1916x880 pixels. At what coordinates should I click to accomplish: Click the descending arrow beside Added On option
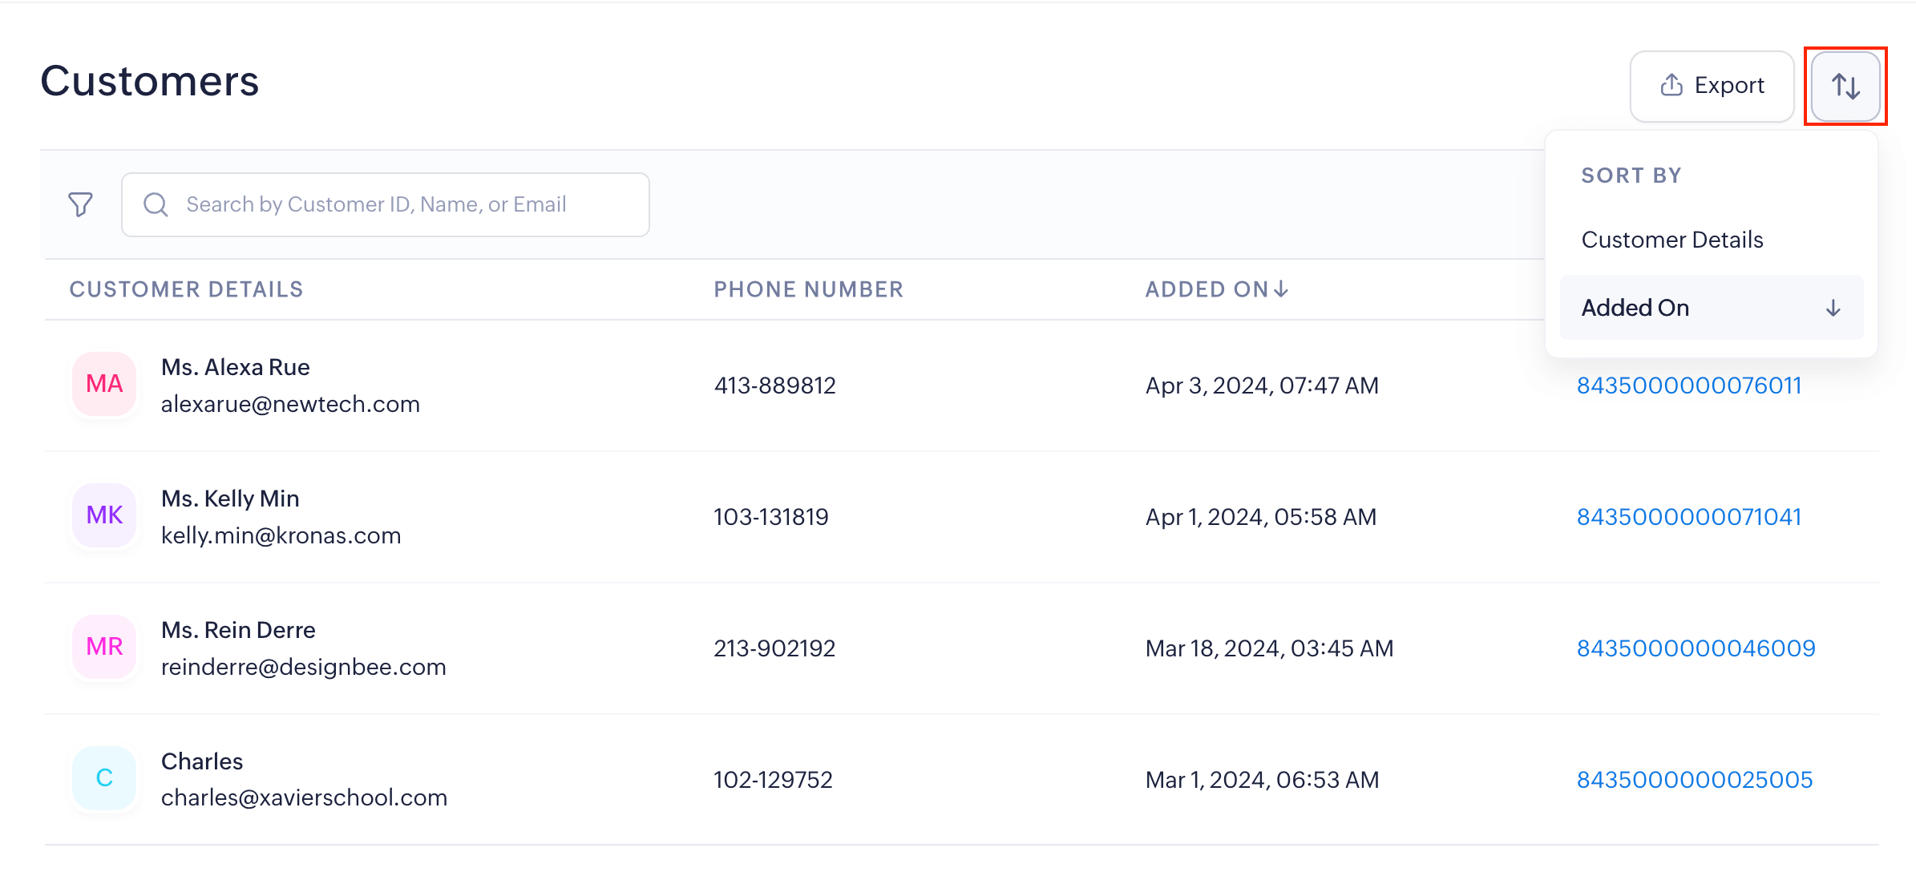pyautogui.click(x=1833, y=308)
